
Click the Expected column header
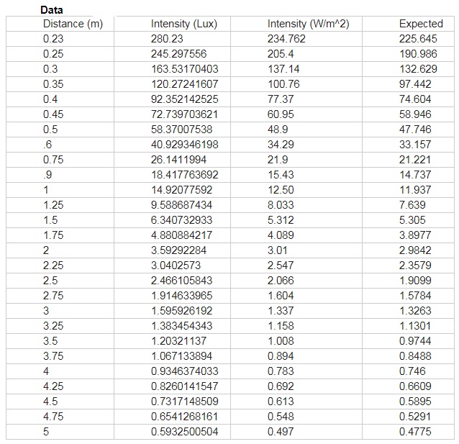[x=421, y=24]
